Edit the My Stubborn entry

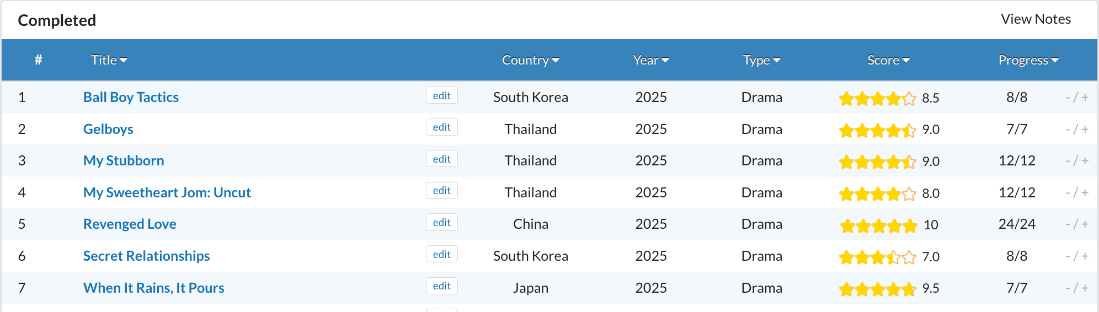(x=441, y=159)
